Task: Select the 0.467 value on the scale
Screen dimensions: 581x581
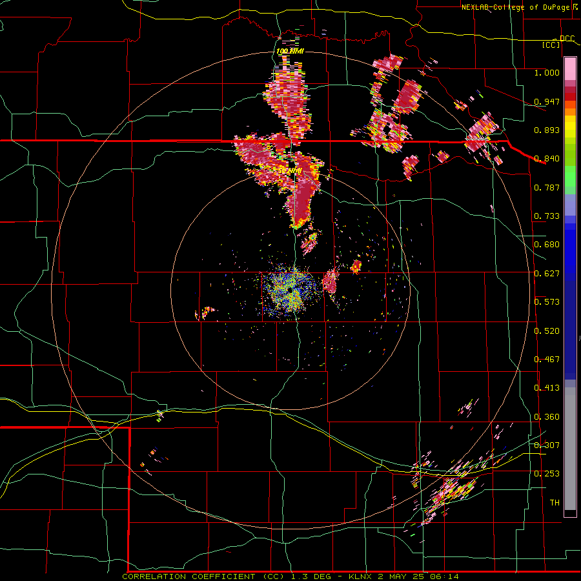Action: pyautogui.click(x=547, y=360)
